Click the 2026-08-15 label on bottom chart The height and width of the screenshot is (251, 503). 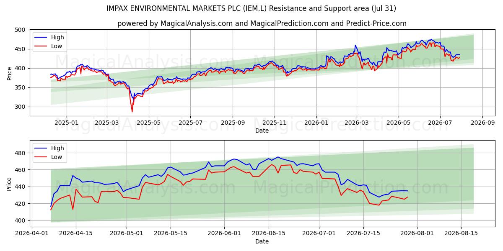(461, 233)
